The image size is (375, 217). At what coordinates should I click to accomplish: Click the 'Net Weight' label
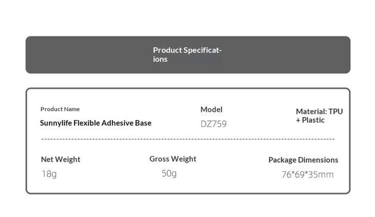(60, 159)
